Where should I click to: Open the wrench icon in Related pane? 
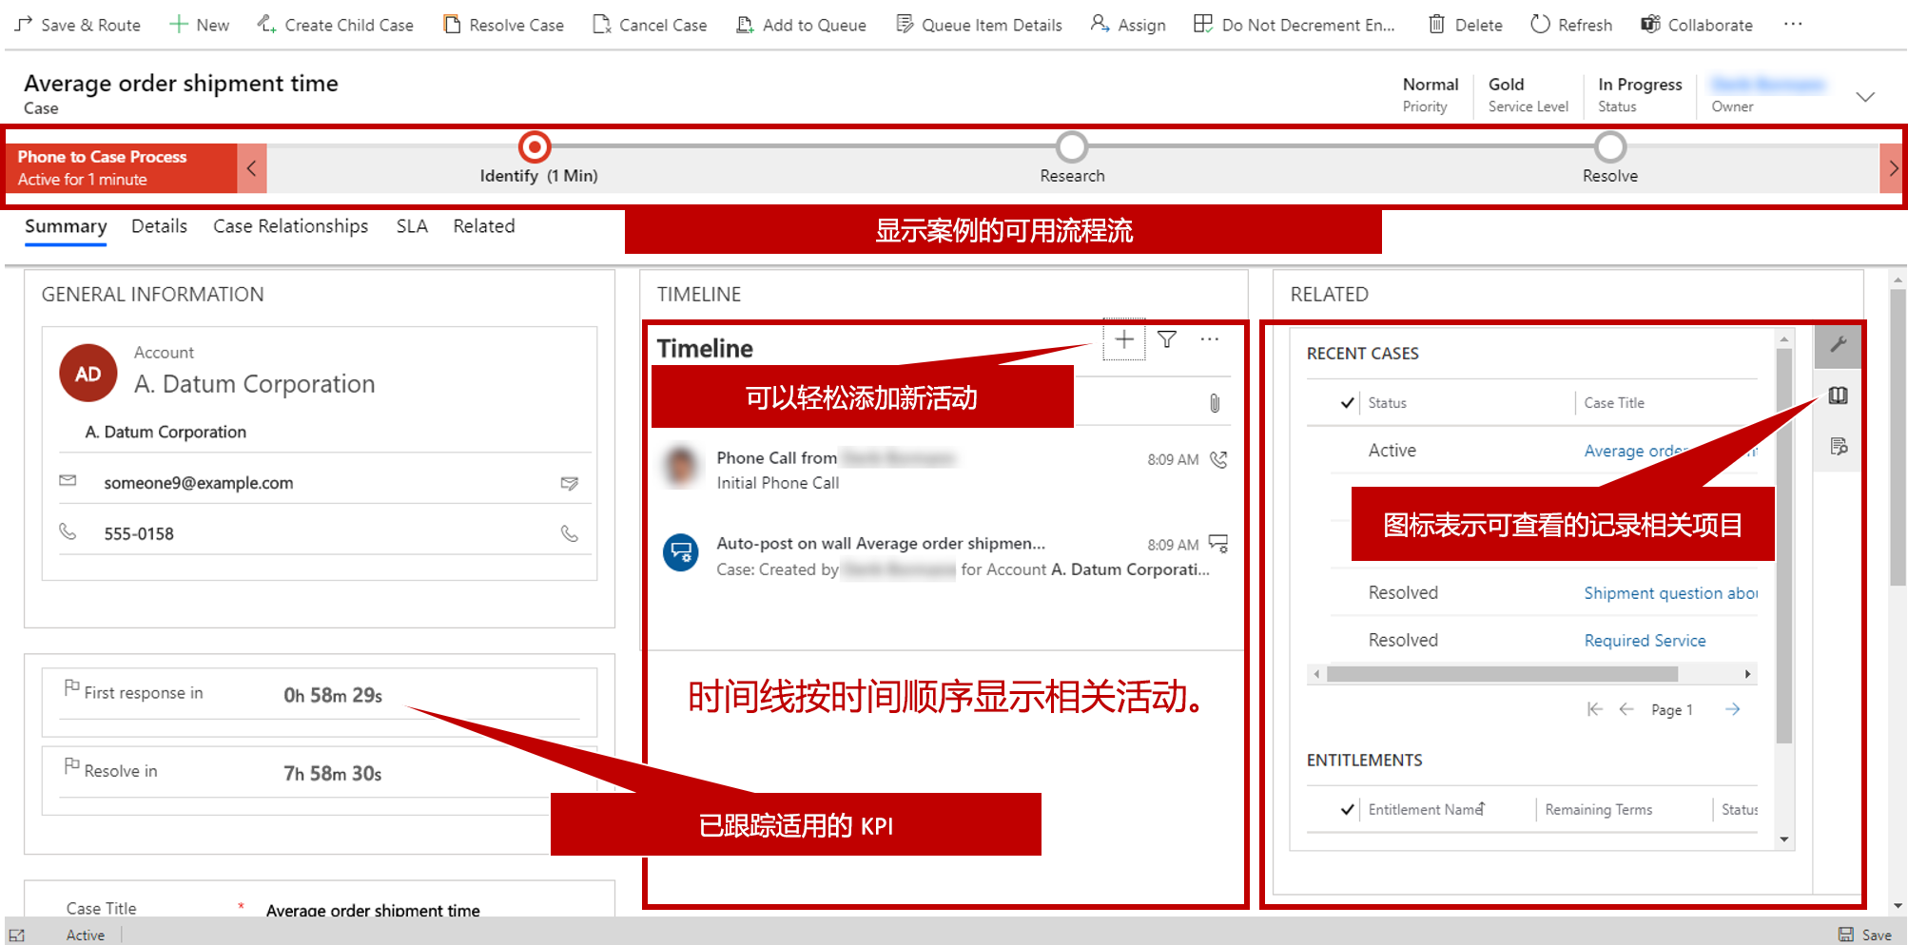pos(1839,345)
